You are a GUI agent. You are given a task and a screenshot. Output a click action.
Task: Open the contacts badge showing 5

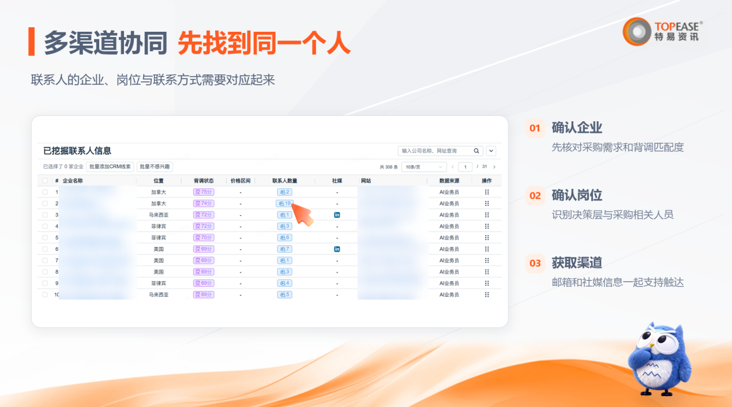pyautogui.click(x=284, y=294)
